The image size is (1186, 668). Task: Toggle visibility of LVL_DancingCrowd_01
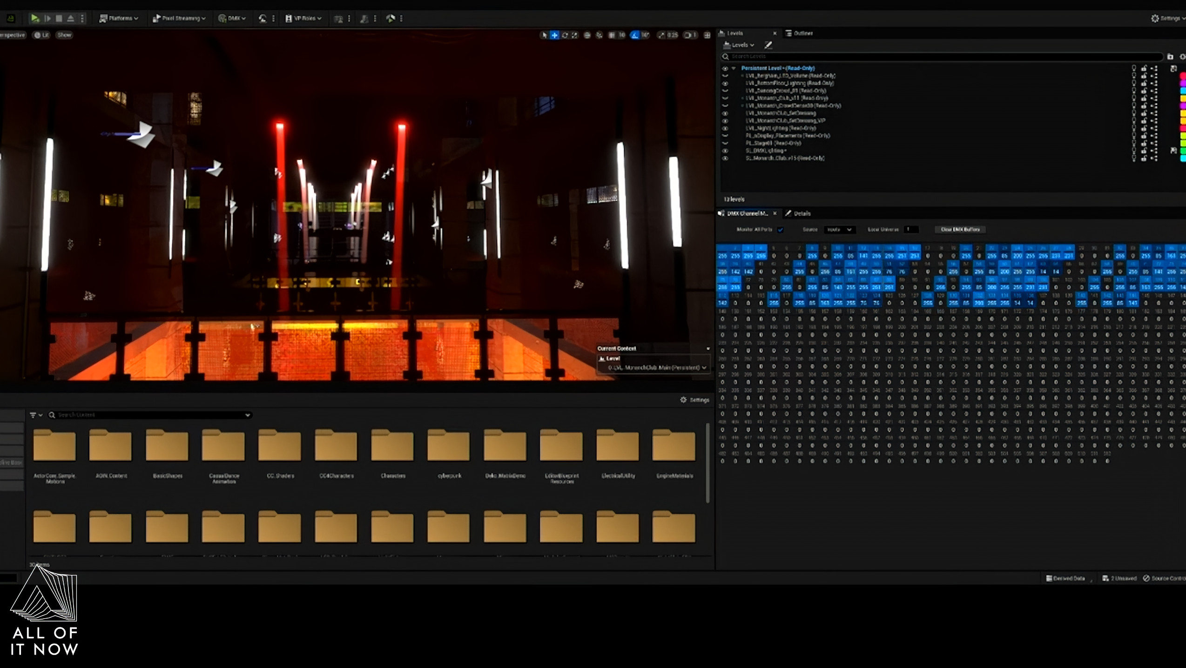pos(725,91)
